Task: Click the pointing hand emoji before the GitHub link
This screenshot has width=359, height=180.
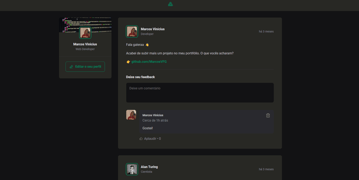Action: [x=128, y=62]
